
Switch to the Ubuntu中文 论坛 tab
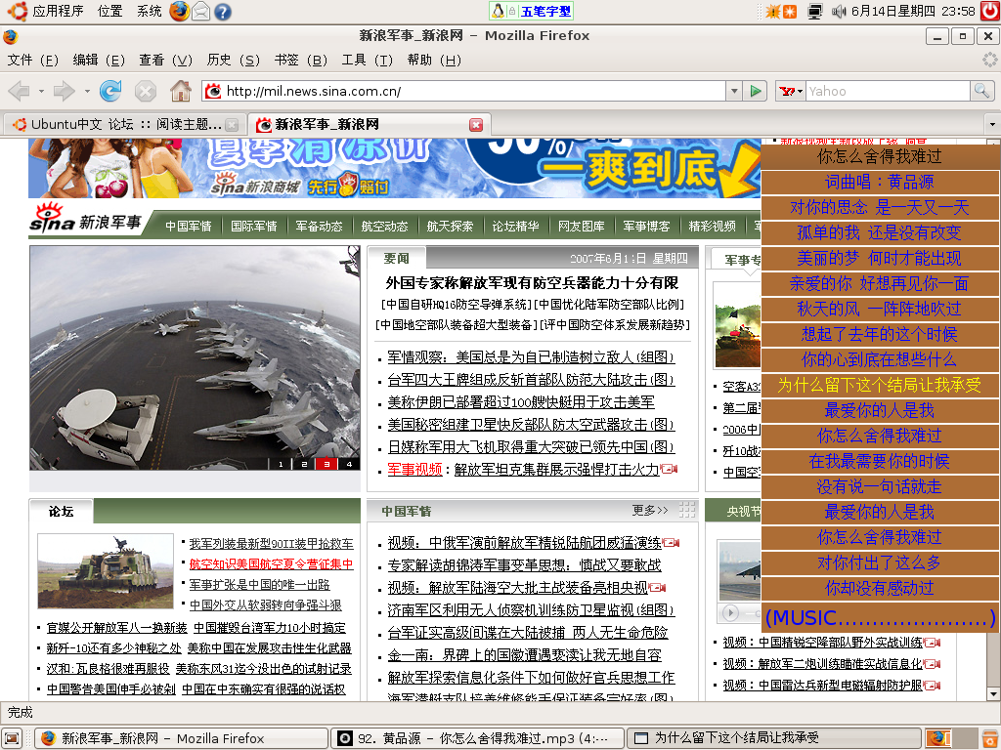[125, 124]
